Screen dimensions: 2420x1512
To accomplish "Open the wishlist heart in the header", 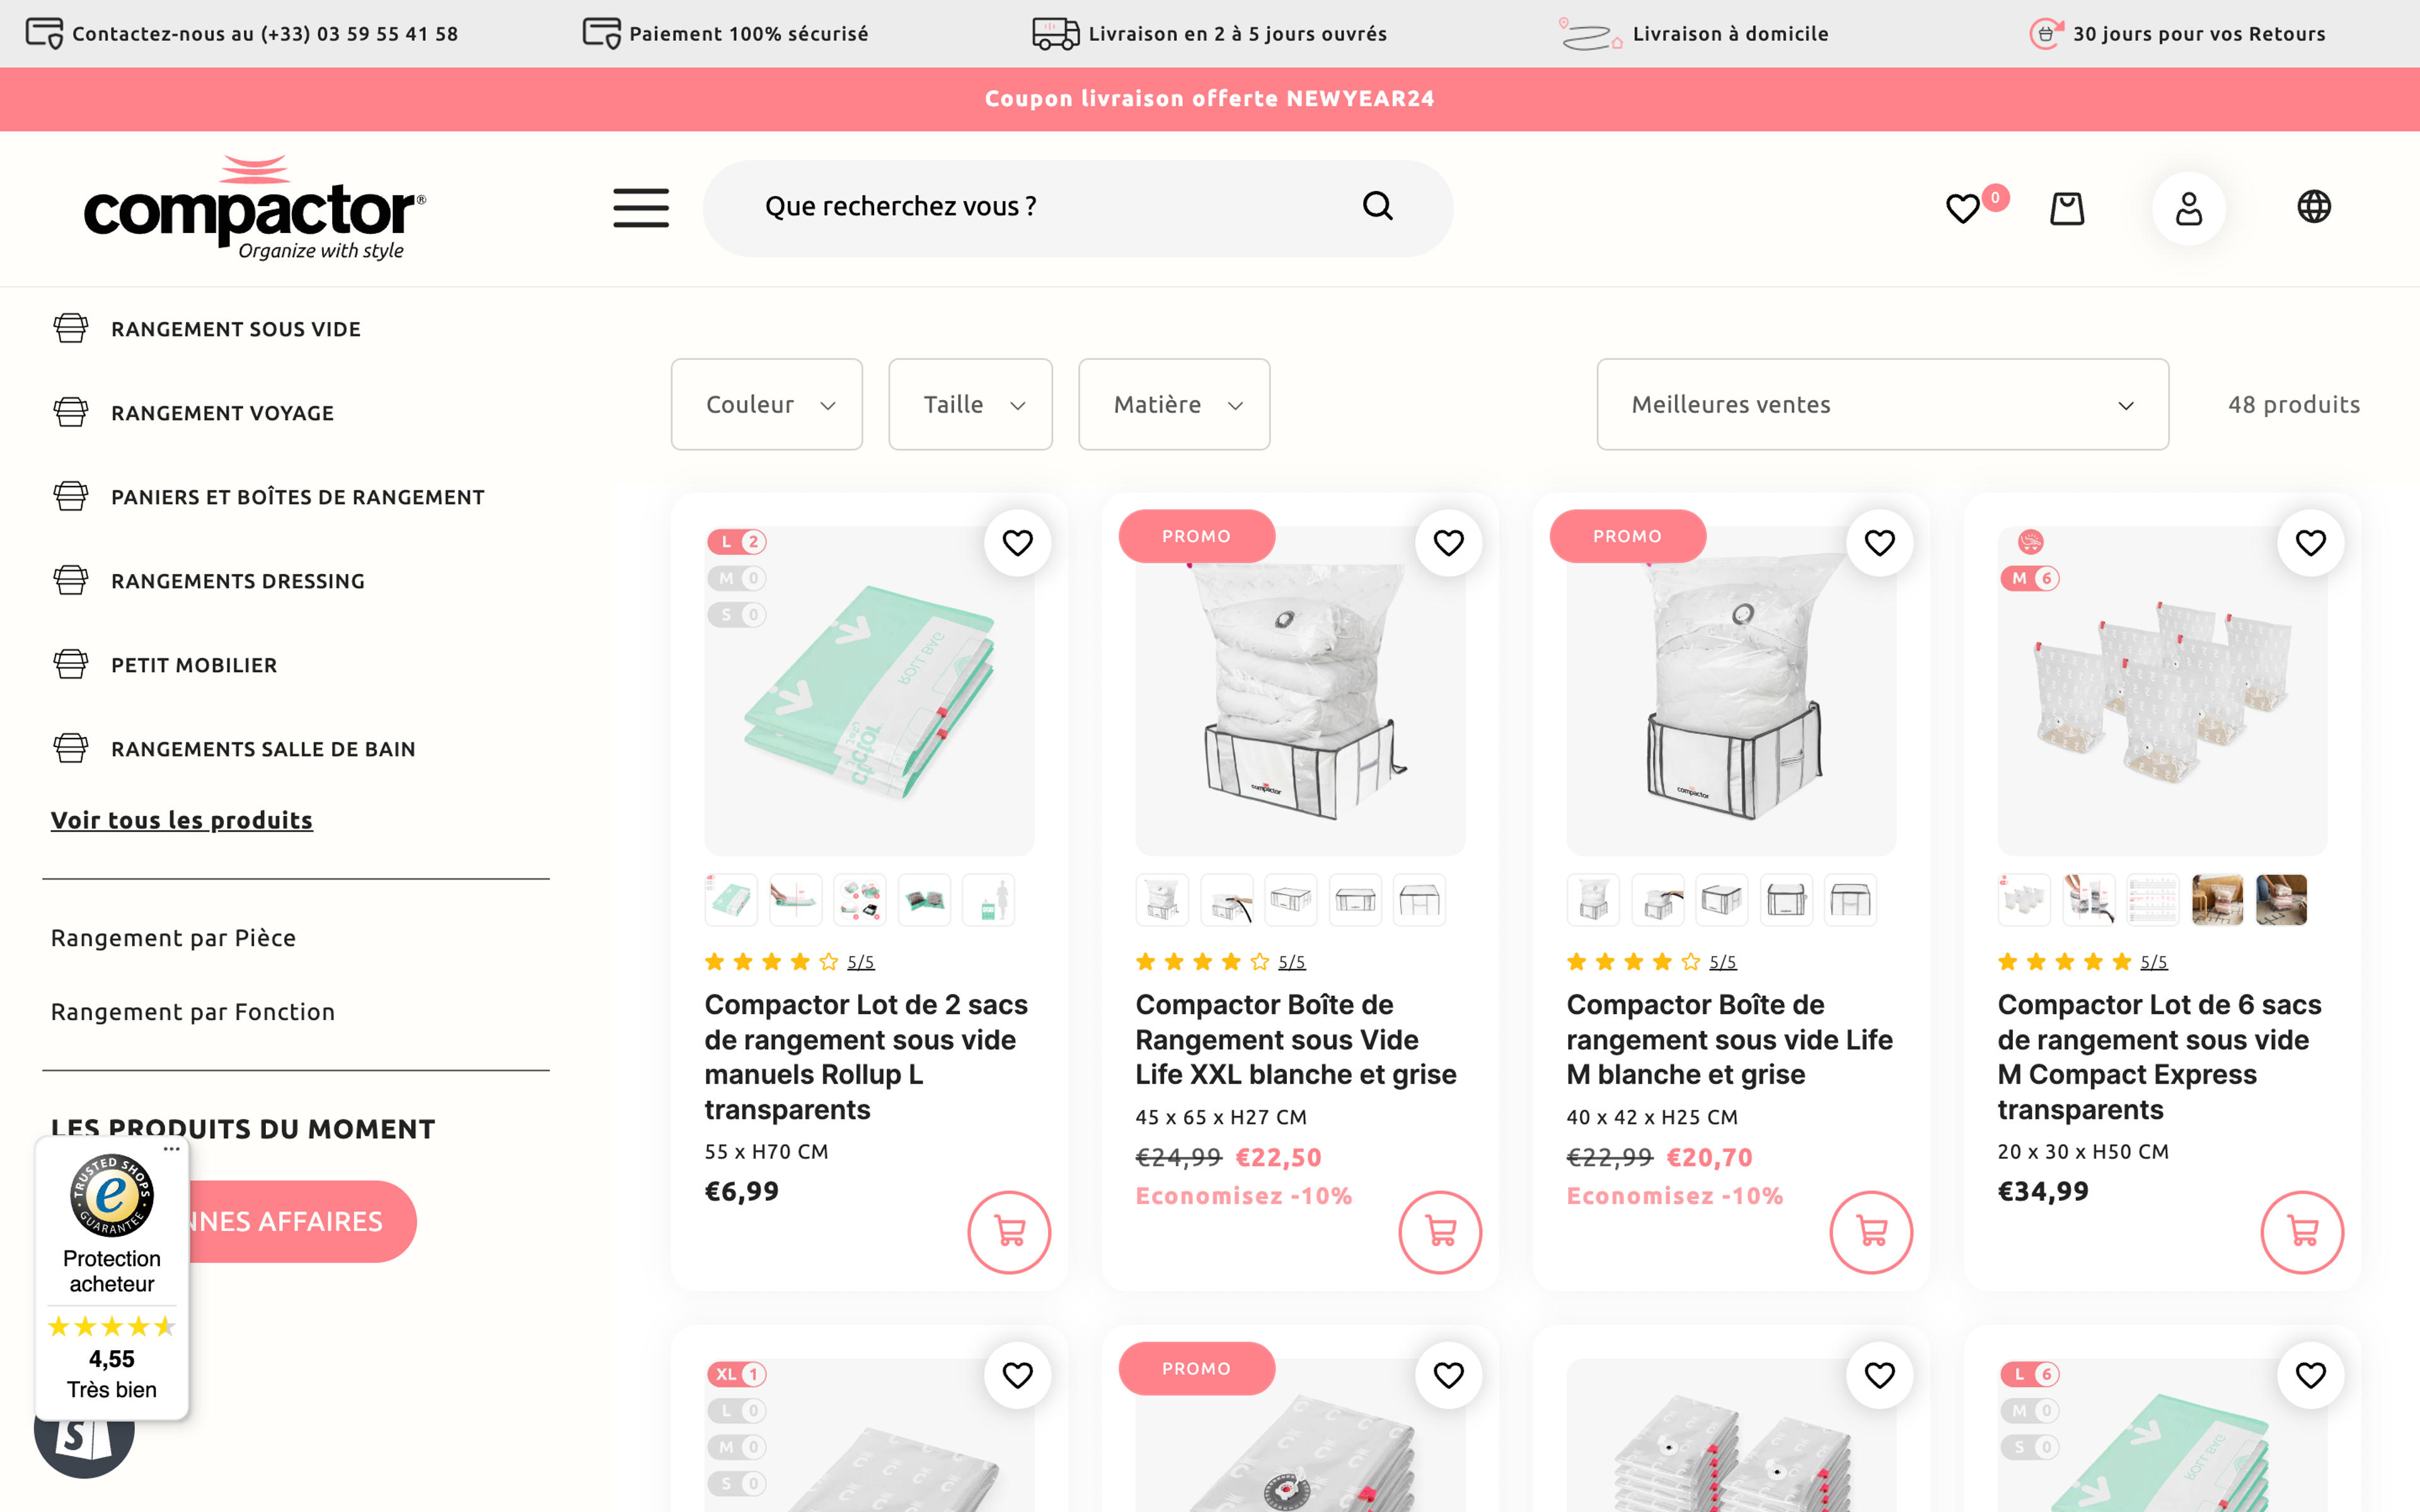I will click(x=1962, y=208).
